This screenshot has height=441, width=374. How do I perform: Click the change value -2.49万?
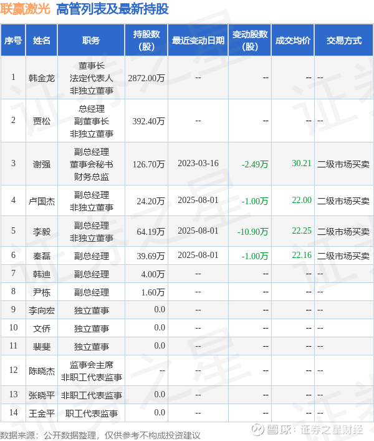(x=255, y=164)
